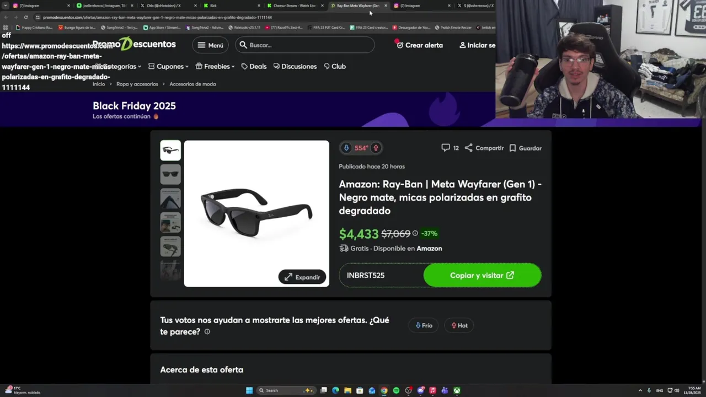706x397 pixels.
Task: Open Windows Start menu
Action: point(249,390)
